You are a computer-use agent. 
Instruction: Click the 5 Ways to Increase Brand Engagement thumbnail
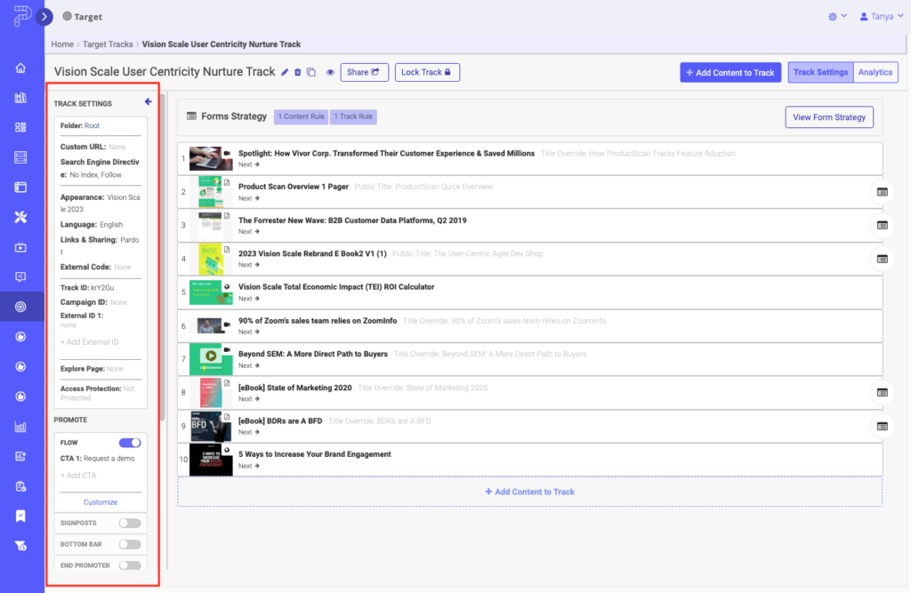click(x=211, y=460)
